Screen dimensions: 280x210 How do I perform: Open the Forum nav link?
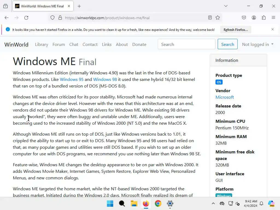pyautogui.click(x=59, y=45)
